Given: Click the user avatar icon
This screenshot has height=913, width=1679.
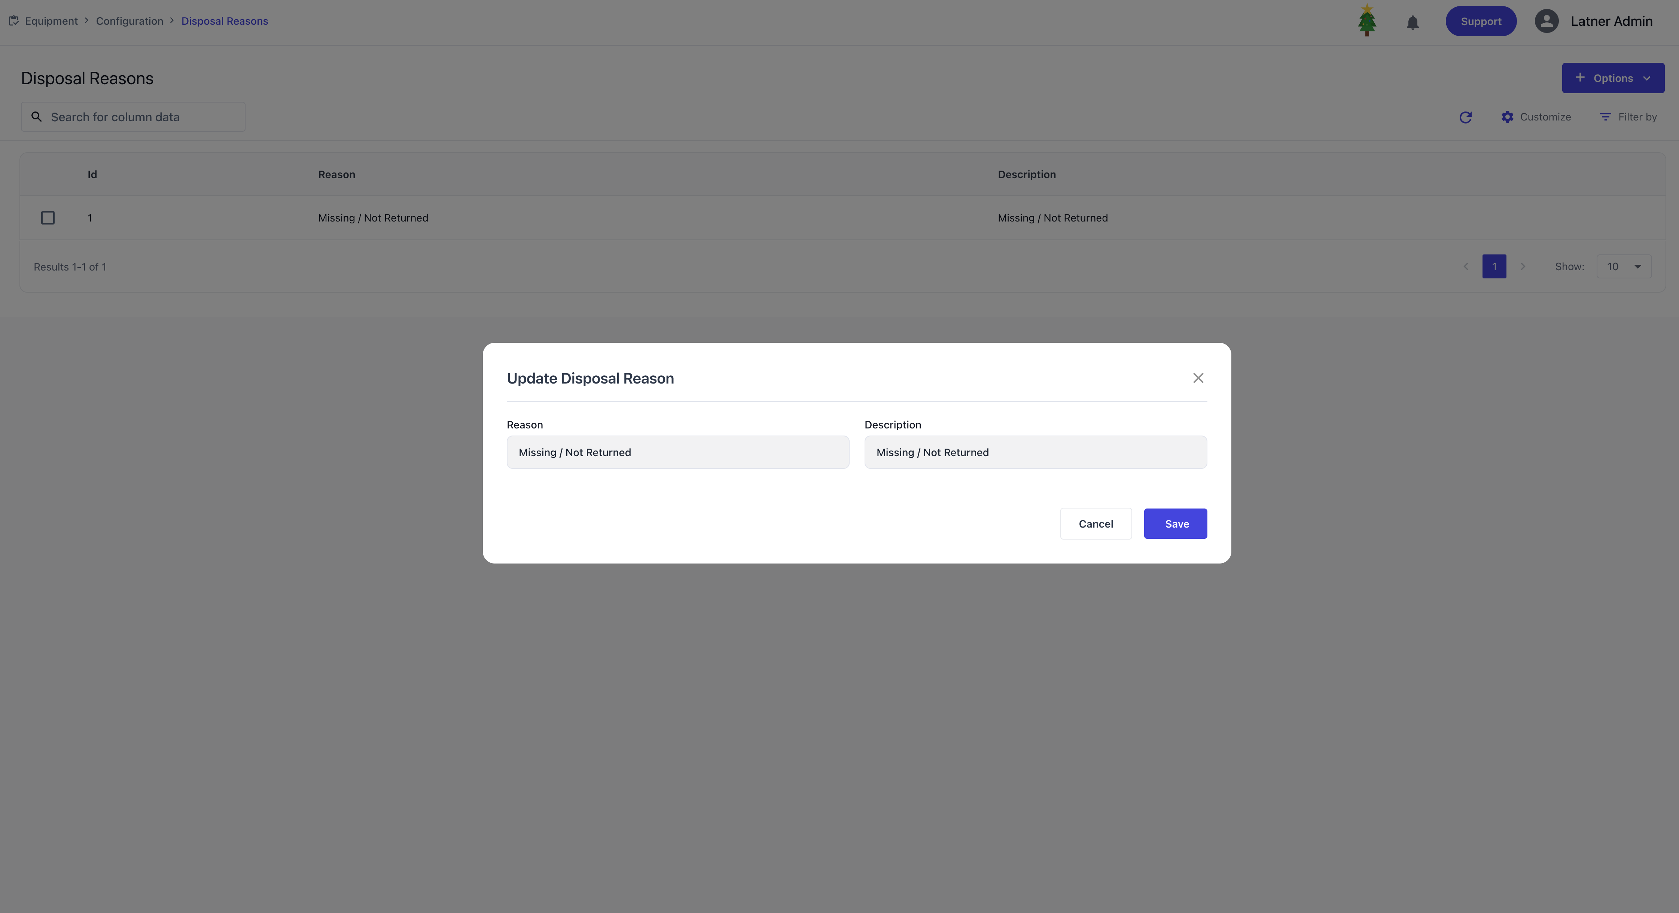Looking at the screenshot, I should [x=1546, y=21].
